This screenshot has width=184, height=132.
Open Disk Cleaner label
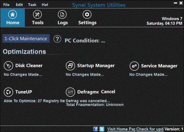point(29,66)
